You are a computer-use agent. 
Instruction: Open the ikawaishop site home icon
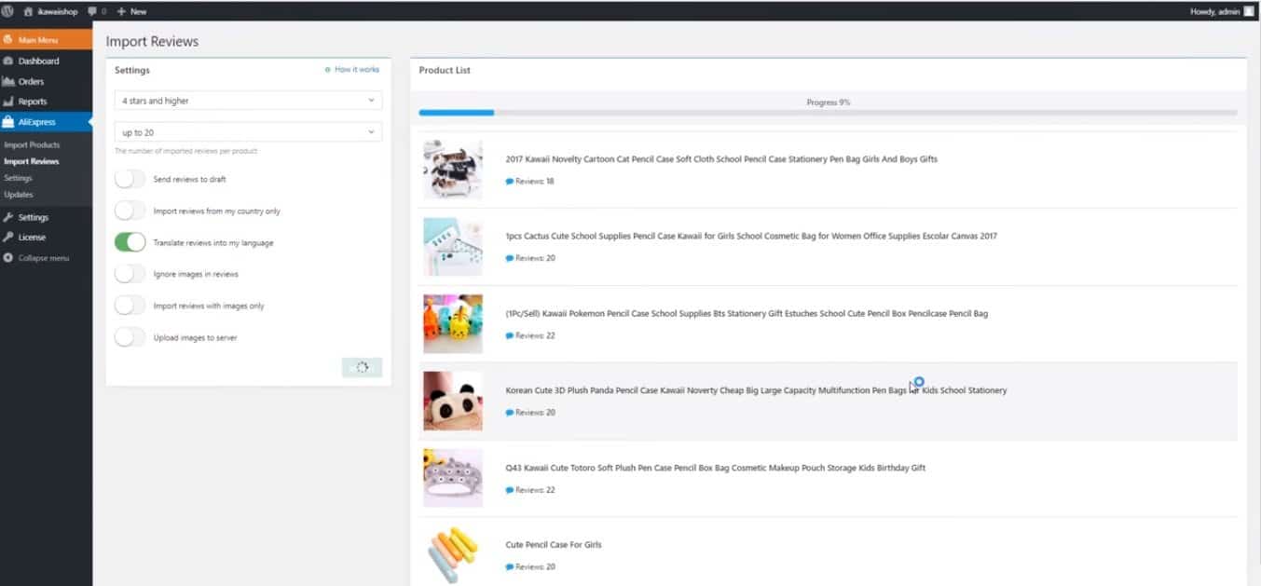[28, 11]
